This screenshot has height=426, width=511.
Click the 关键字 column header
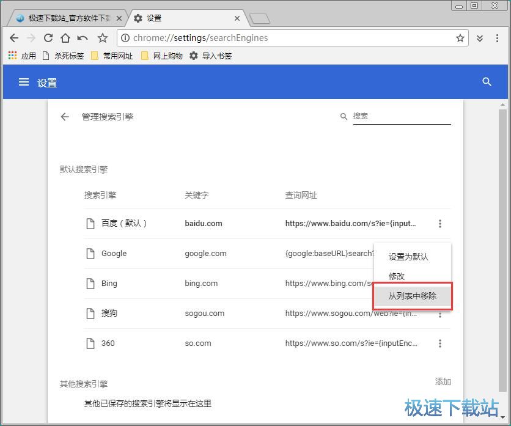point(196,195)
